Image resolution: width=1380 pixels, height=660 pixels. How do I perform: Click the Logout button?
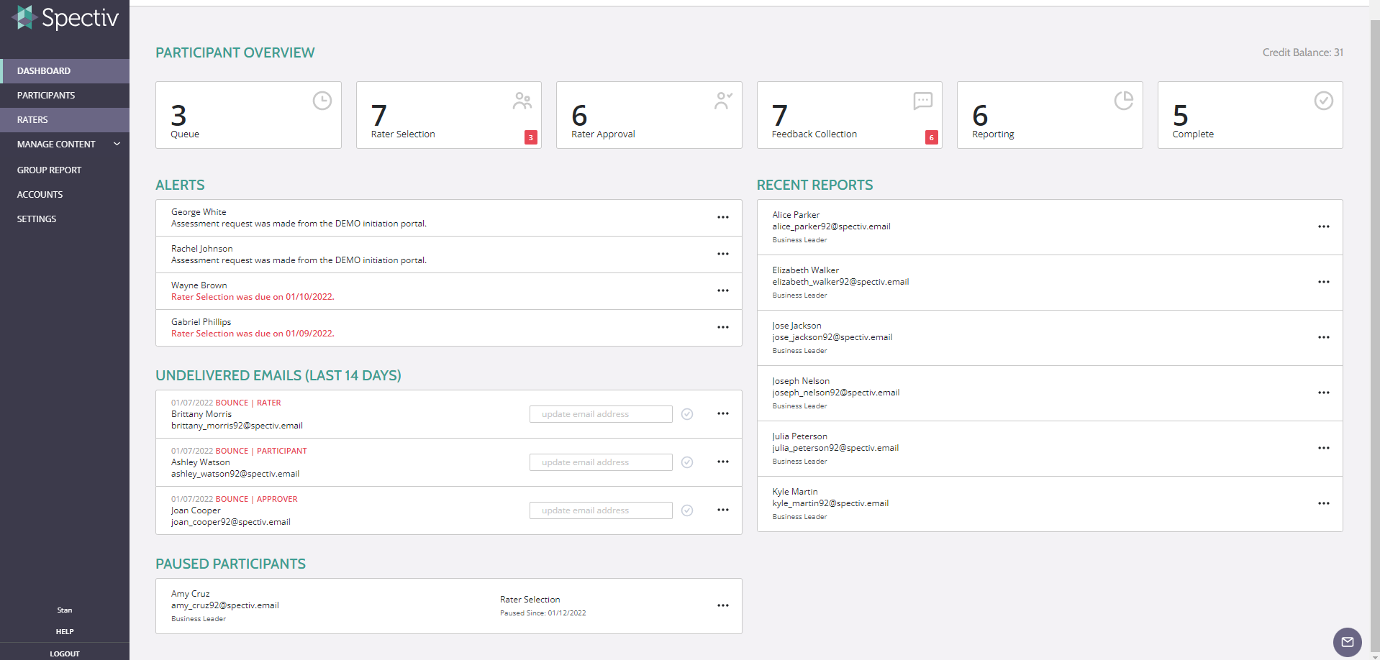pos(64,653)
